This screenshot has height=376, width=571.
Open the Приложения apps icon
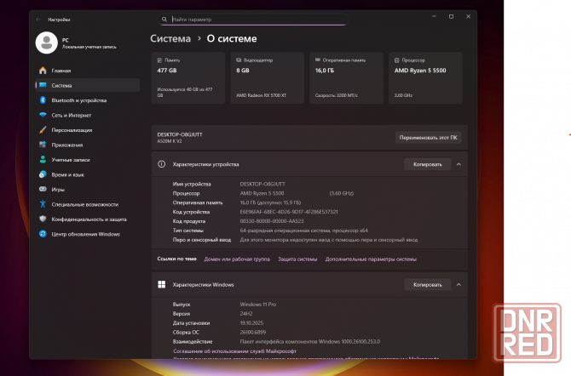42,145
